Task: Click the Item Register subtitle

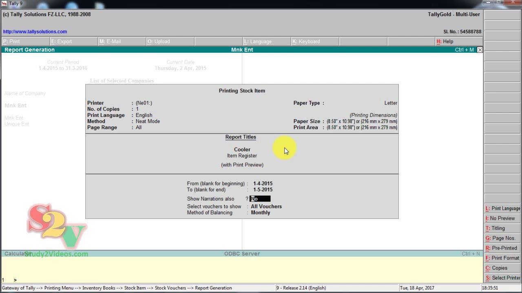Action: click(242, 155)
